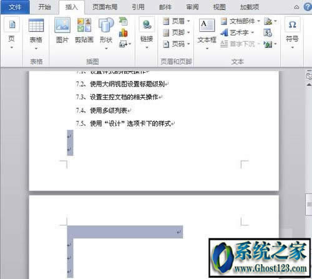This screenshot has height=279, width=312.
Task: Open the 文件 file menu
Action: click(15, 7)
